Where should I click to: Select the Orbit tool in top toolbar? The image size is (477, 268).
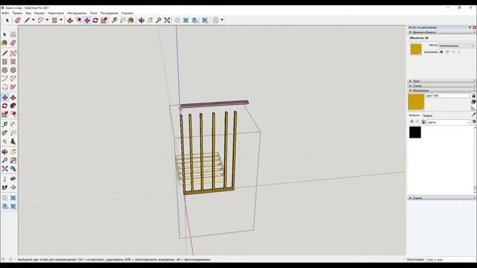pyautogui.click(x=142, y=20)
